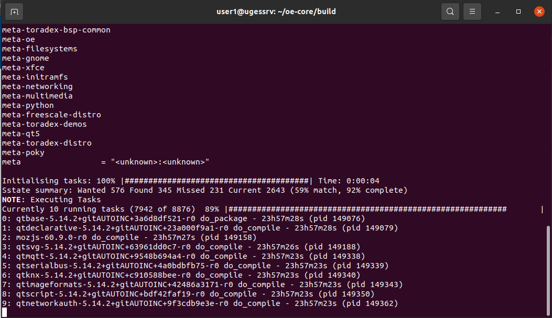This screenshot has width=552, height=318.
Task: Click the meta-qt5 layer text
Action: tap(21, 134)
